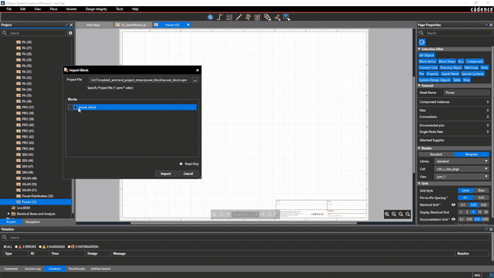Open Project panel settings gear
Screen dimensions: 494x278
(70, 33)
